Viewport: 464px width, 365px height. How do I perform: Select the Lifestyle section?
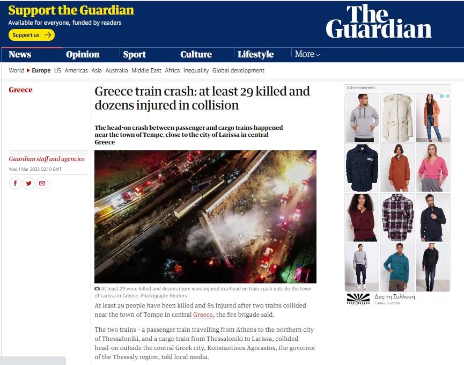coord(256,54)
